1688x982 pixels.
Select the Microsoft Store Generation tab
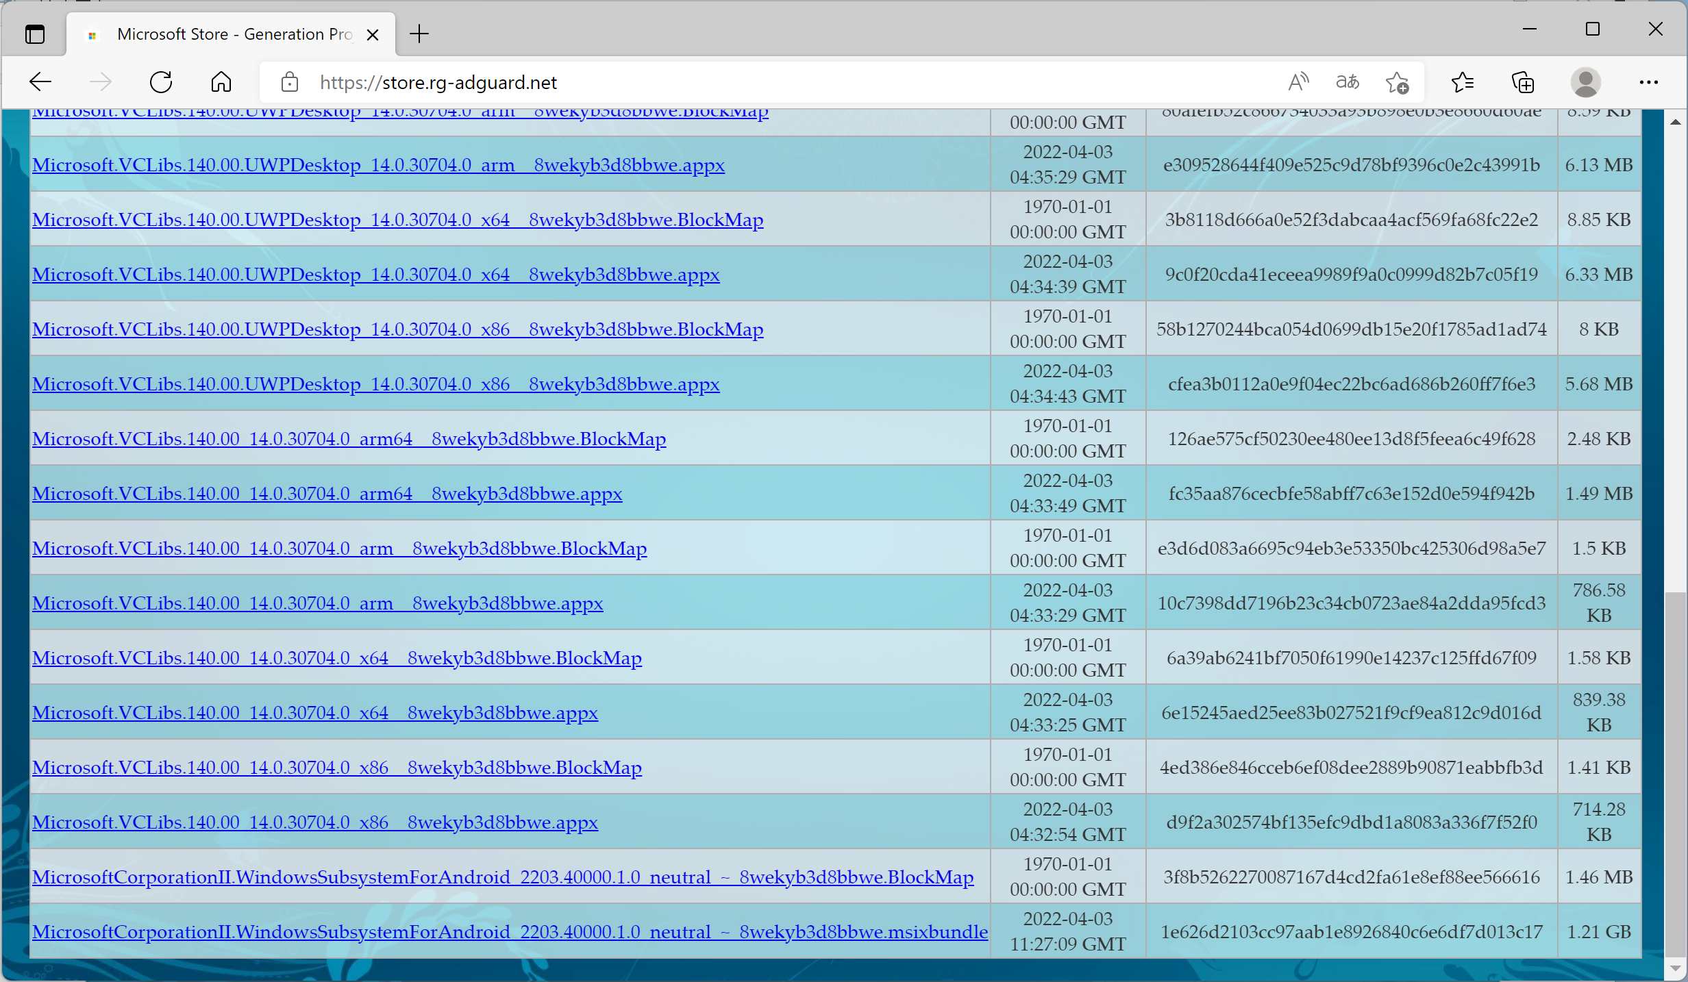pos(233,34)
